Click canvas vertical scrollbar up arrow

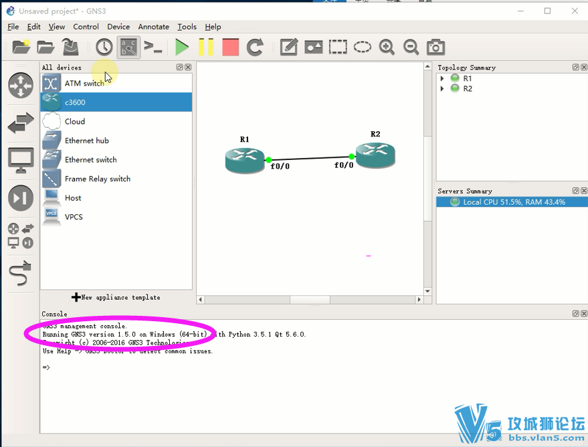(x=427, y=66)
